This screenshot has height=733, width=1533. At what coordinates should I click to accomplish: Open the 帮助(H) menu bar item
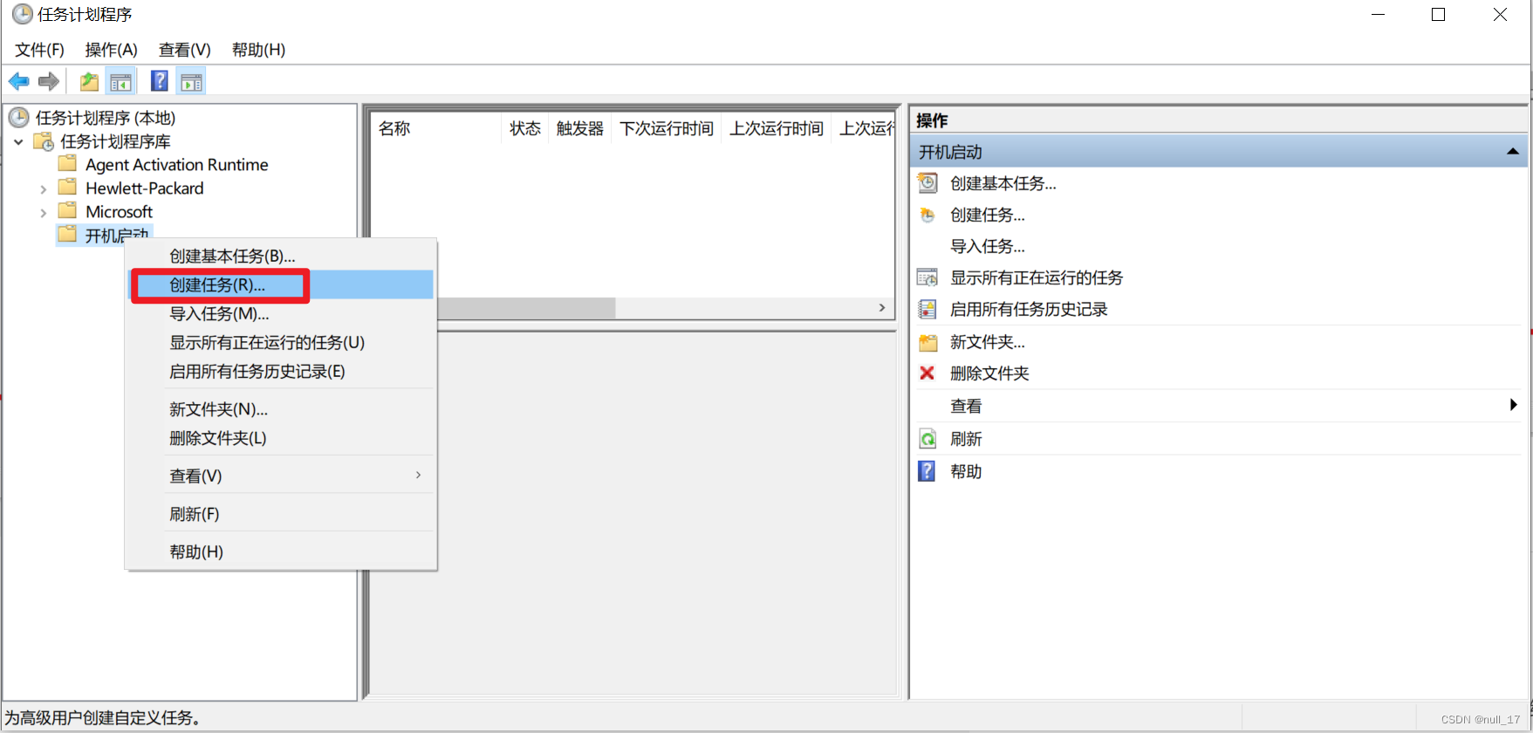point(258,50)
